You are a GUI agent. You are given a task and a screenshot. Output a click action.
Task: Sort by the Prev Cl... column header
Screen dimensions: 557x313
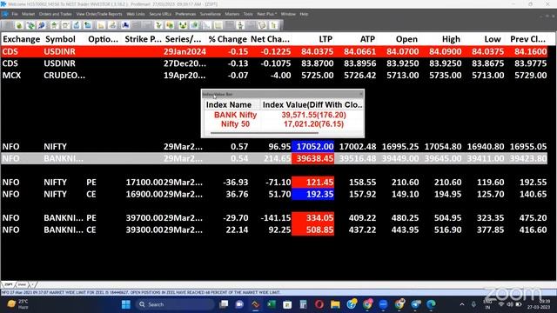pyautogui.click(x=528, y=39)
